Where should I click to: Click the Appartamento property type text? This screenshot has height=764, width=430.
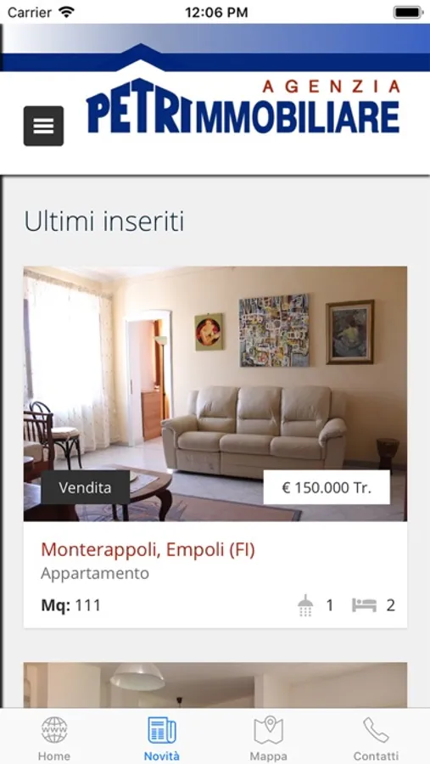coord(95,574)
